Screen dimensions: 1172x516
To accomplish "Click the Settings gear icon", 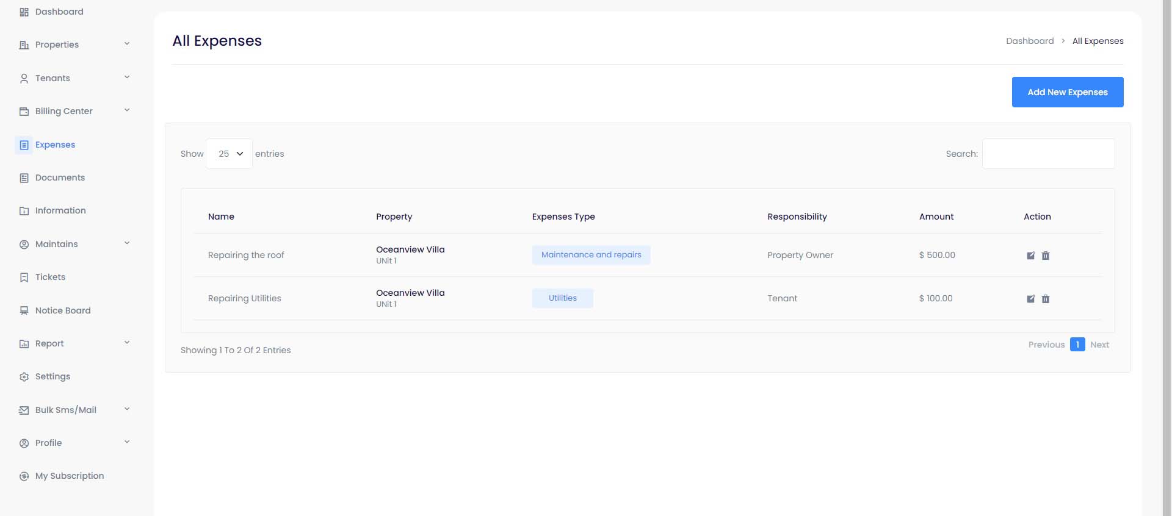I will pos(24,377).
